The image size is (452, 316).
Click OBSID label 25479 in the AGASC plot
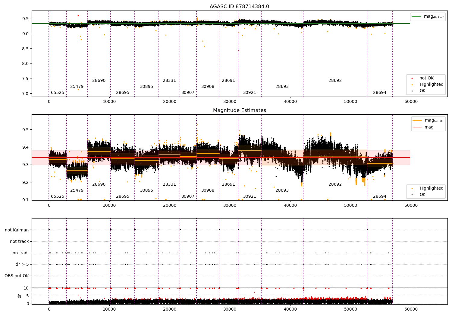coord(77,87)
